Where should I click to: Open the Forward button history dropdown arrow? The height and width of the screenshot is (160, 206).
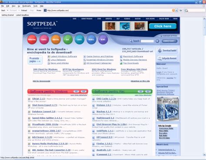[19, 10]
